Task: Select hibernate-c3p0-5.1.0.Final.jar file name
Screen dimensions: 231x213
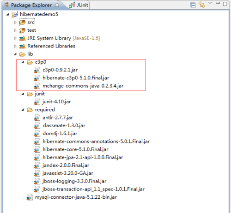Action: pyautogui.click(x=76, y=78)
